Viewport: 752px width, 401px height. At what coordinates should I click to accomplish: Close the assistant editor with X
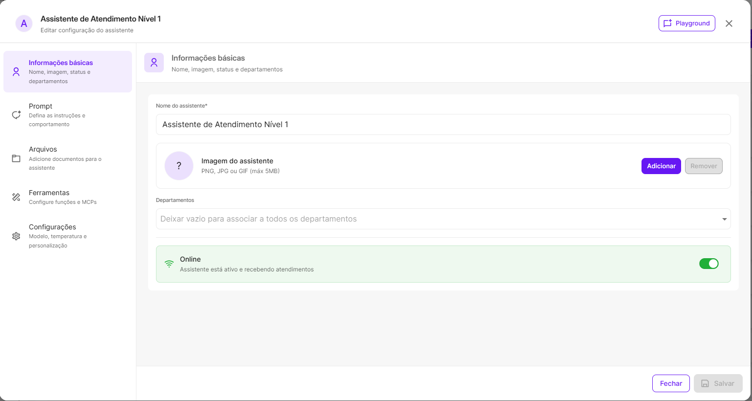pyautogui.click(x=729, y=23)
